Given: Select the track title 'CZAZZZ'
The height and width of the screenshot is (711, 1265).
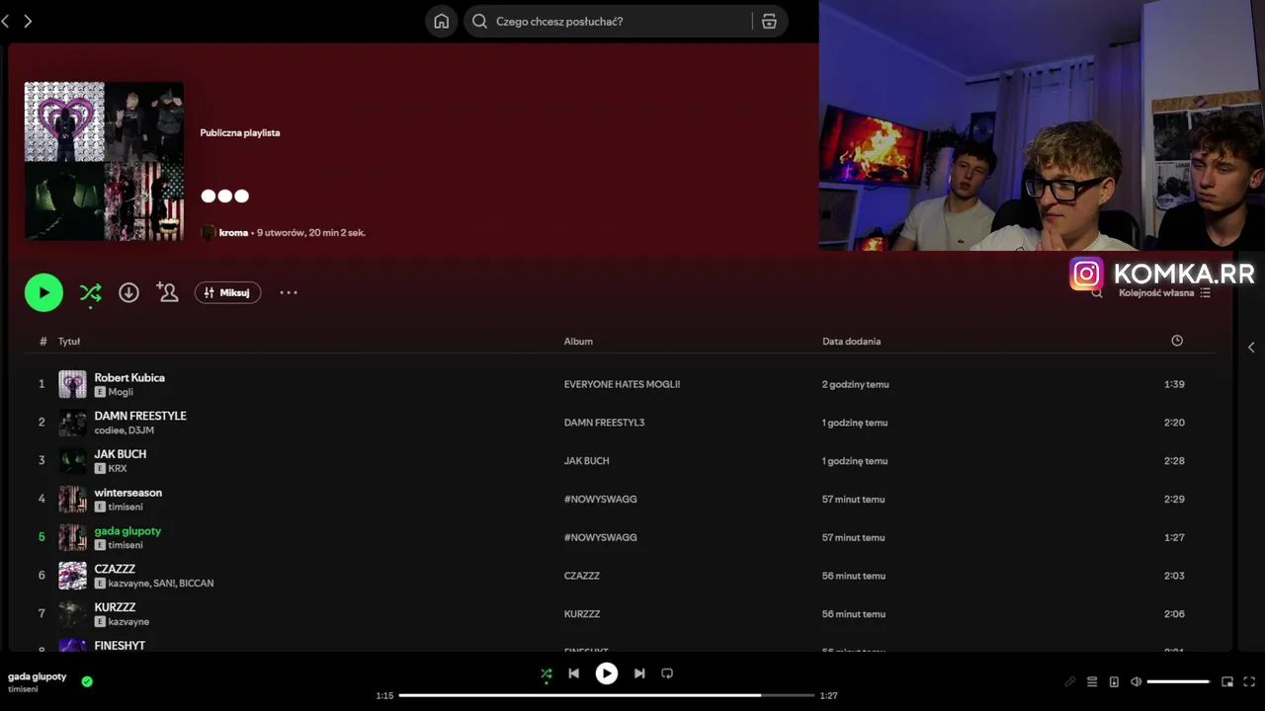Looking at the screenshot, I should [x=115, y=569].
